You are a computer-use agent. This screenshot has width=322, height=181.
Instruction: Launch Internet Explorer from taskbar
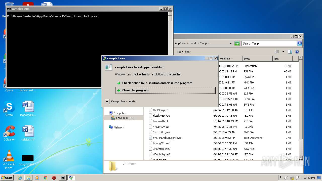point(20,178)
